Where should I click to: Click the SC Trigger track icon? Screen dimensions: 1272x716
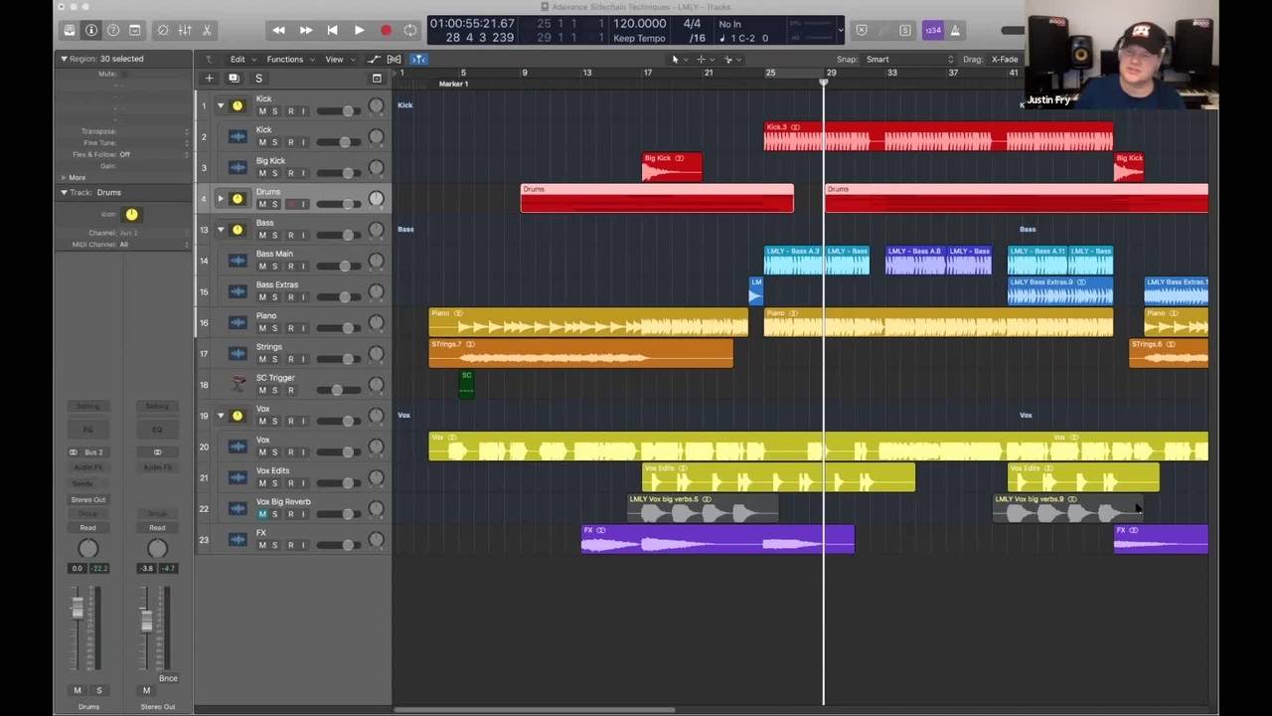click(x=238, y=384)
